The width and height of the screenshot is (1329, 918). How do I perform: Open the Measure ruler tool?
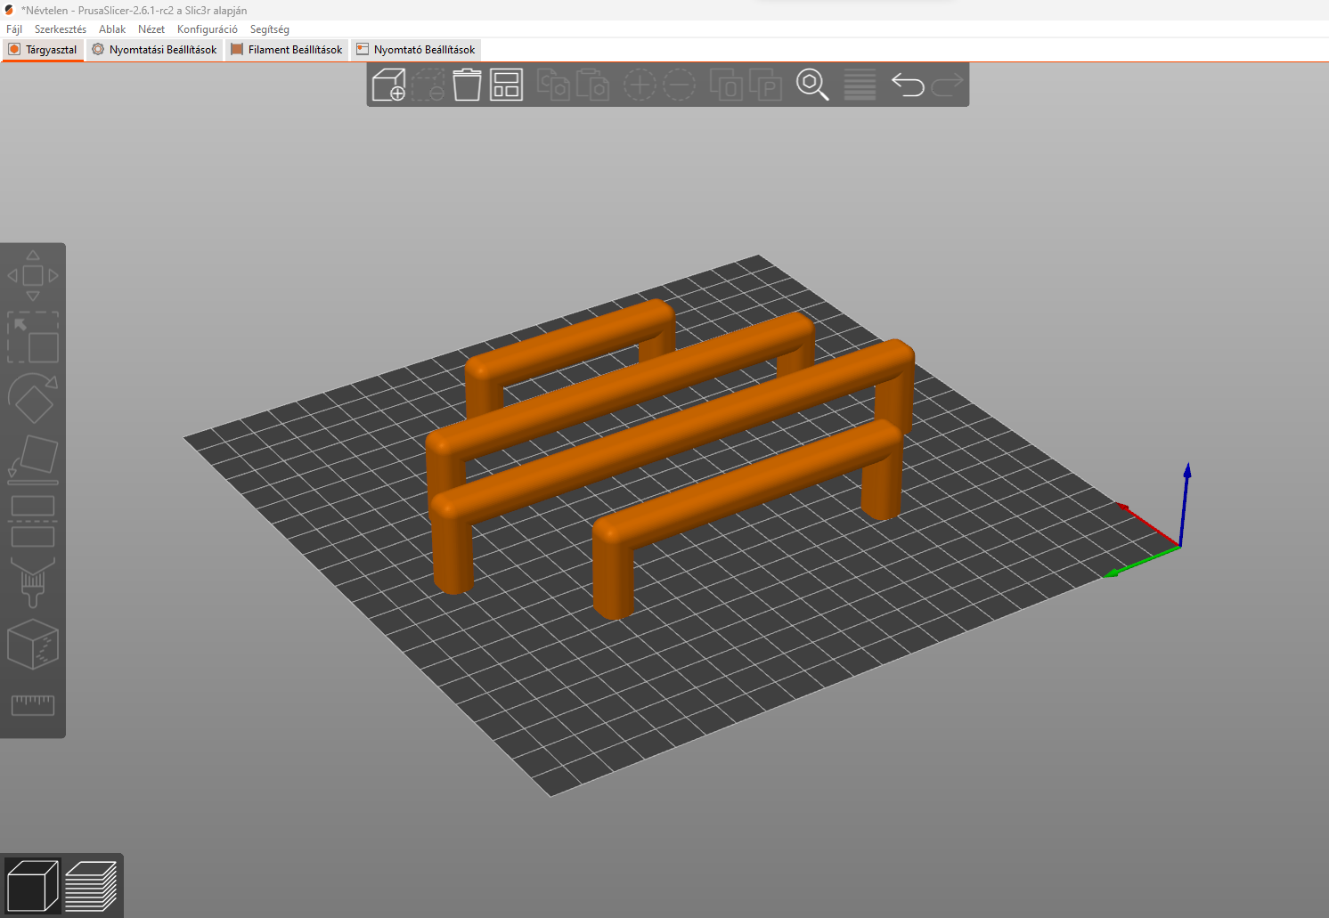[33, 705]
